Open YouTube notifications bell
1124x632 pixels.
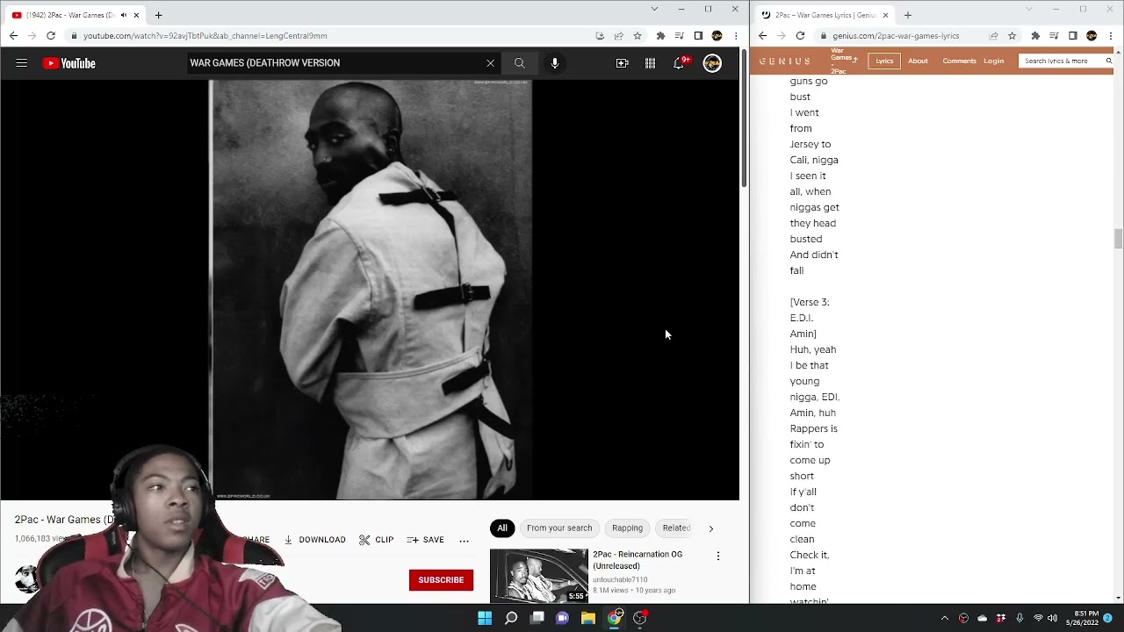679,63
